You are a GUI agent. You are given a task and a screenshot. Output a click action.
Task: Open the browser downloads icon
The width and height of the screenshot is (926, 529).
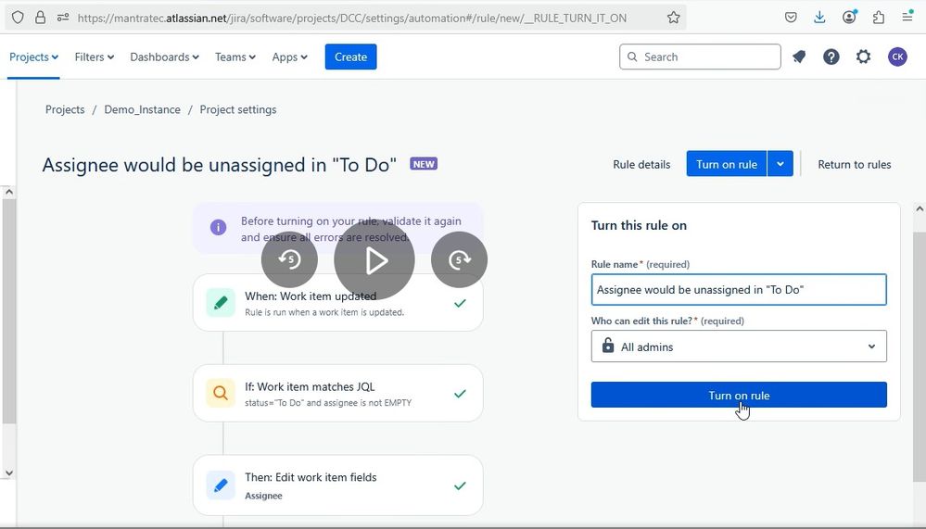click(x=819, y=17)
